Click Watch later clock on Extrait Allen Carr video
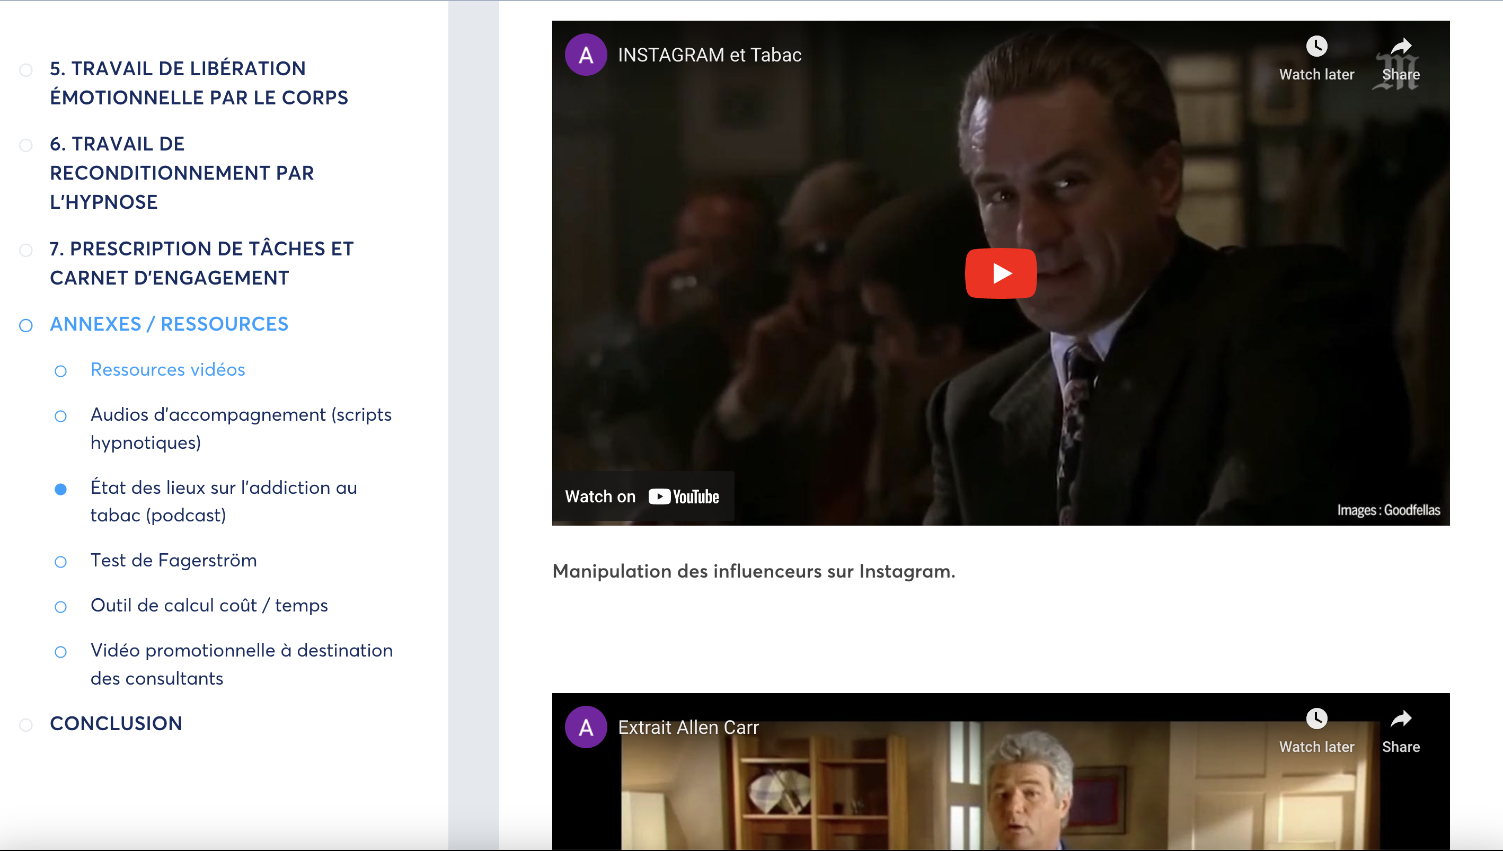 1316,718
